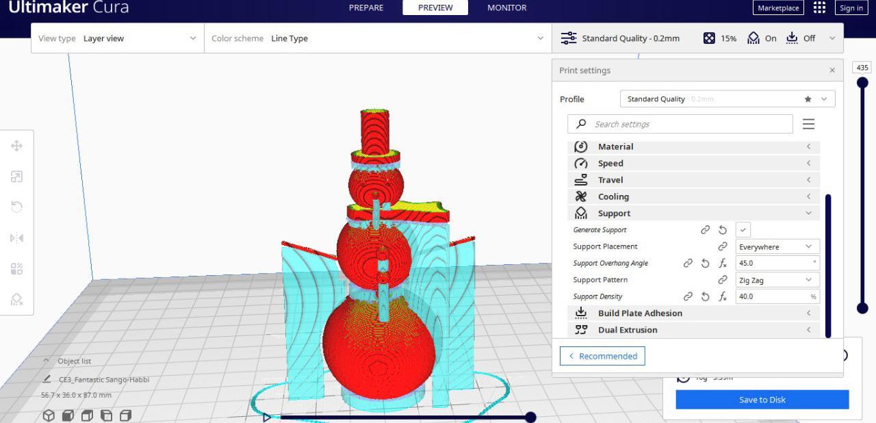Reset Support Density value

[705, 296]
